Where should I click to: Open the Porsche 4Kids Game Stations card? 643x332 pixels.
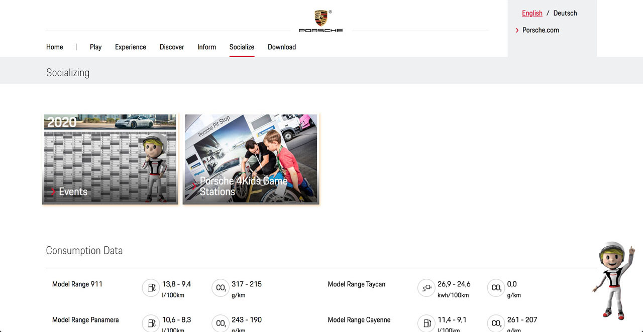coord(251,159)
